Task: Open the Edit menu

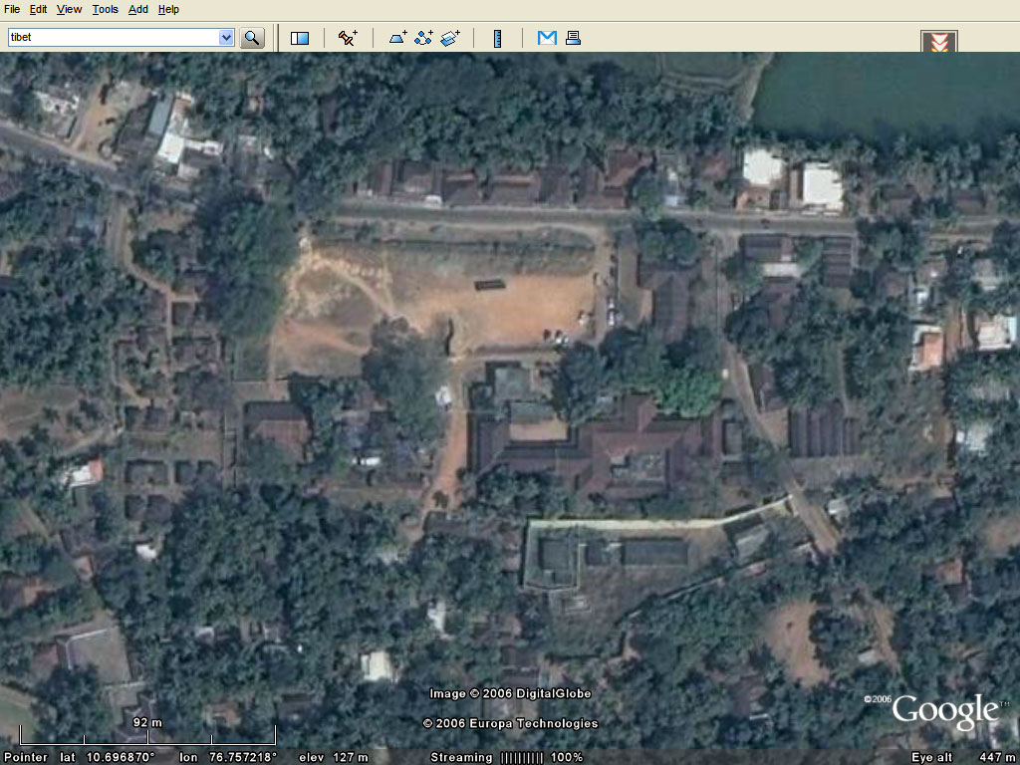Action: [x=39, y=9]
